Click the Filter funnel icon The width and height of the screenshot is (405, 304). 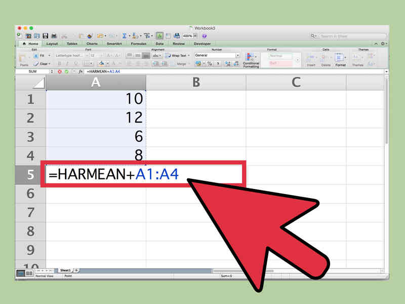[x=147, y=36]
